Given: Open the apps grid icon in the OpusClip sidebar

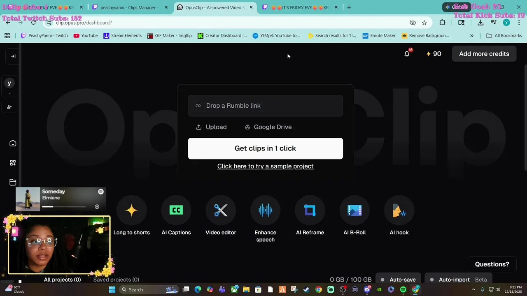Looking at the screenshot, I should [13, 163].
